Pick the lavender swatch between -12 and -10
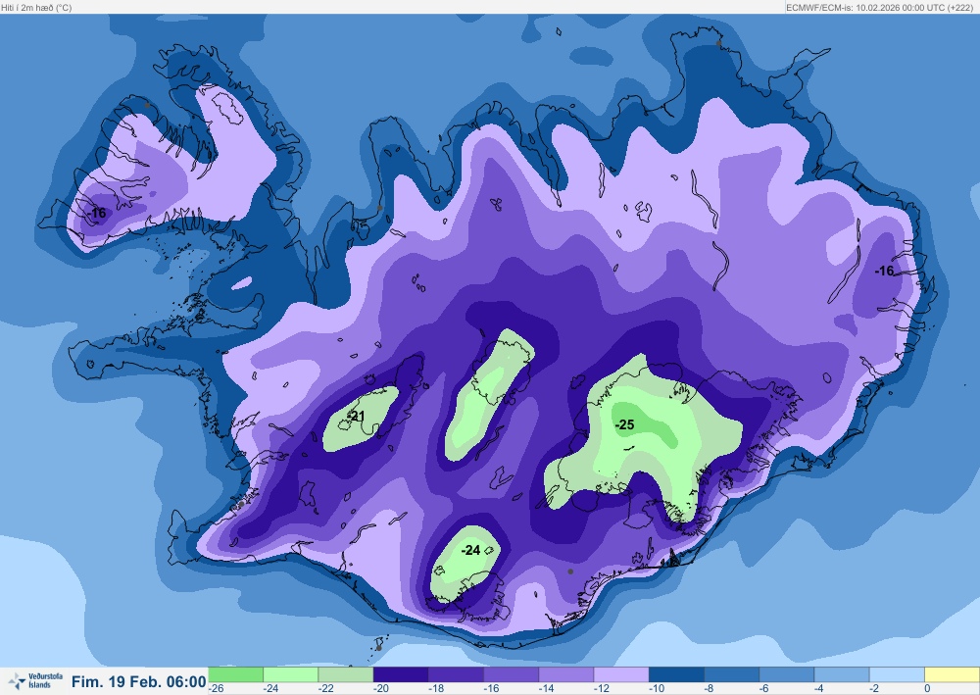The image size is (980, 695). click(621, 674)
